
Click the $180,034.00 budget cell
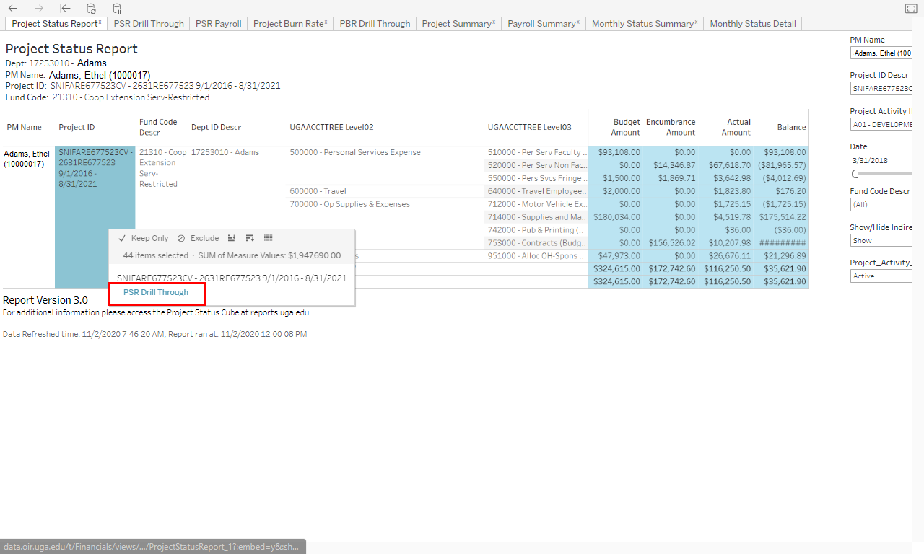(616, 217)
